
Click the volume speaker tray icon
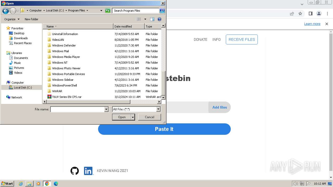pyautogui.click(x=296, y=184)
